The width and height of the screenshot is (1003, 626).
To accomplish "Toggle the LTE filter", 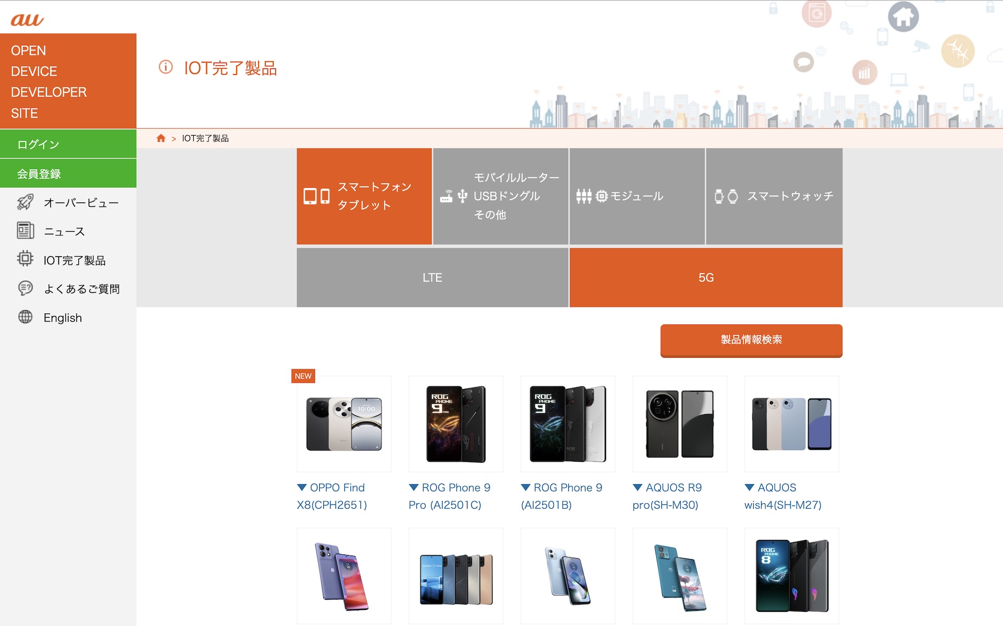I will (432, 278).
